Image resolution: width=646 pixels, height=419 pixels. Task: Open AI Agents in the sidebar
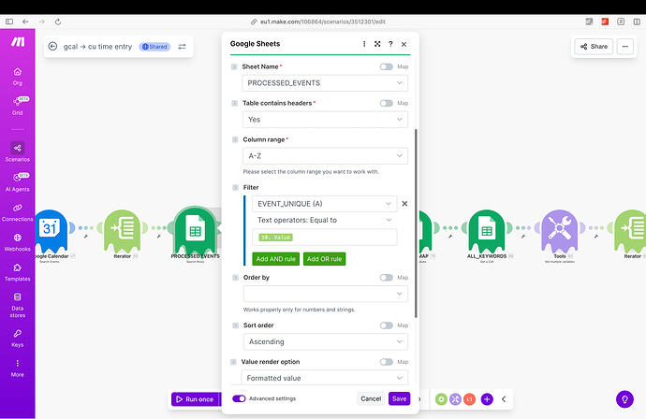pyautogui.click(x=17, y=182)
